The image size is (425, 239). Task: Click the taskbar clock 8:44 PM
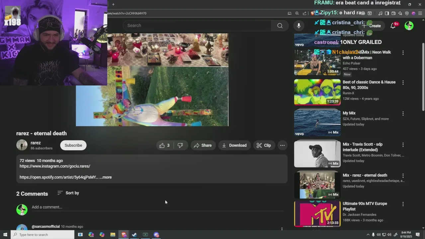(406, 235)
